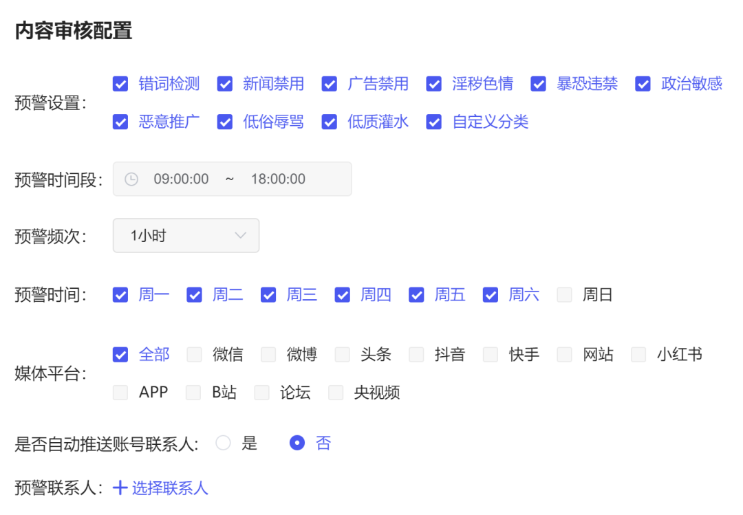Viewport: 743px width, 515px height.
Task: Disable the 恶意推广 warning option
Action: click(120, 122)
